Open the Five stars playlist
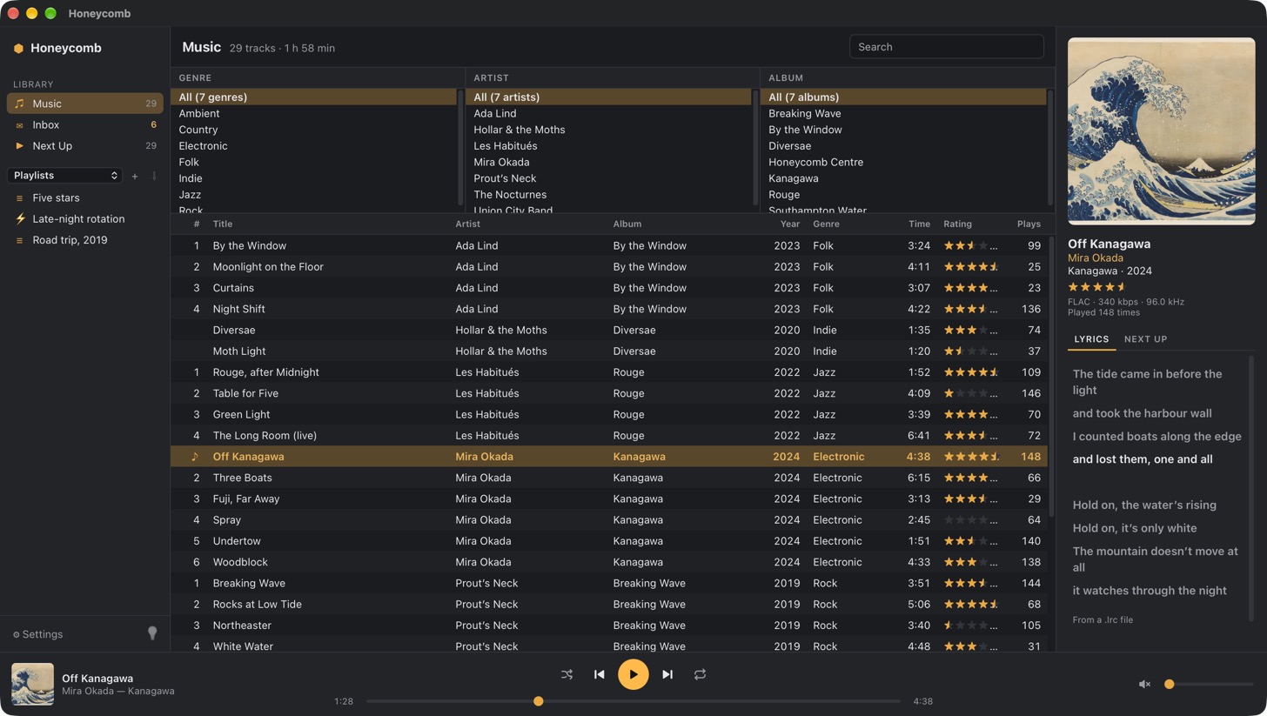The width and height of the screenshot is (1267, 716). point(85,198)
